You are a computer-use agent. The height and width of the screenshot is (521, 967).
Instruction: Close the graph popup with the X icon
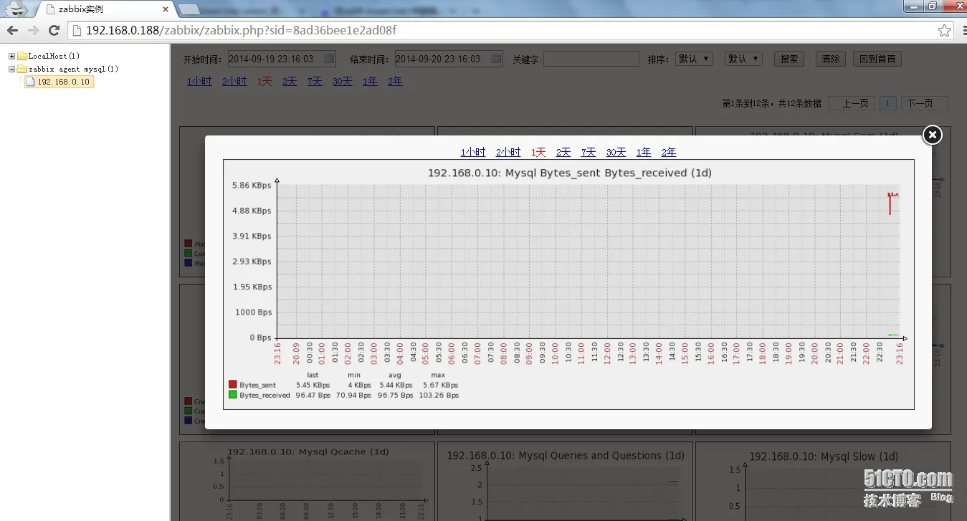click(x=932, y=135)
